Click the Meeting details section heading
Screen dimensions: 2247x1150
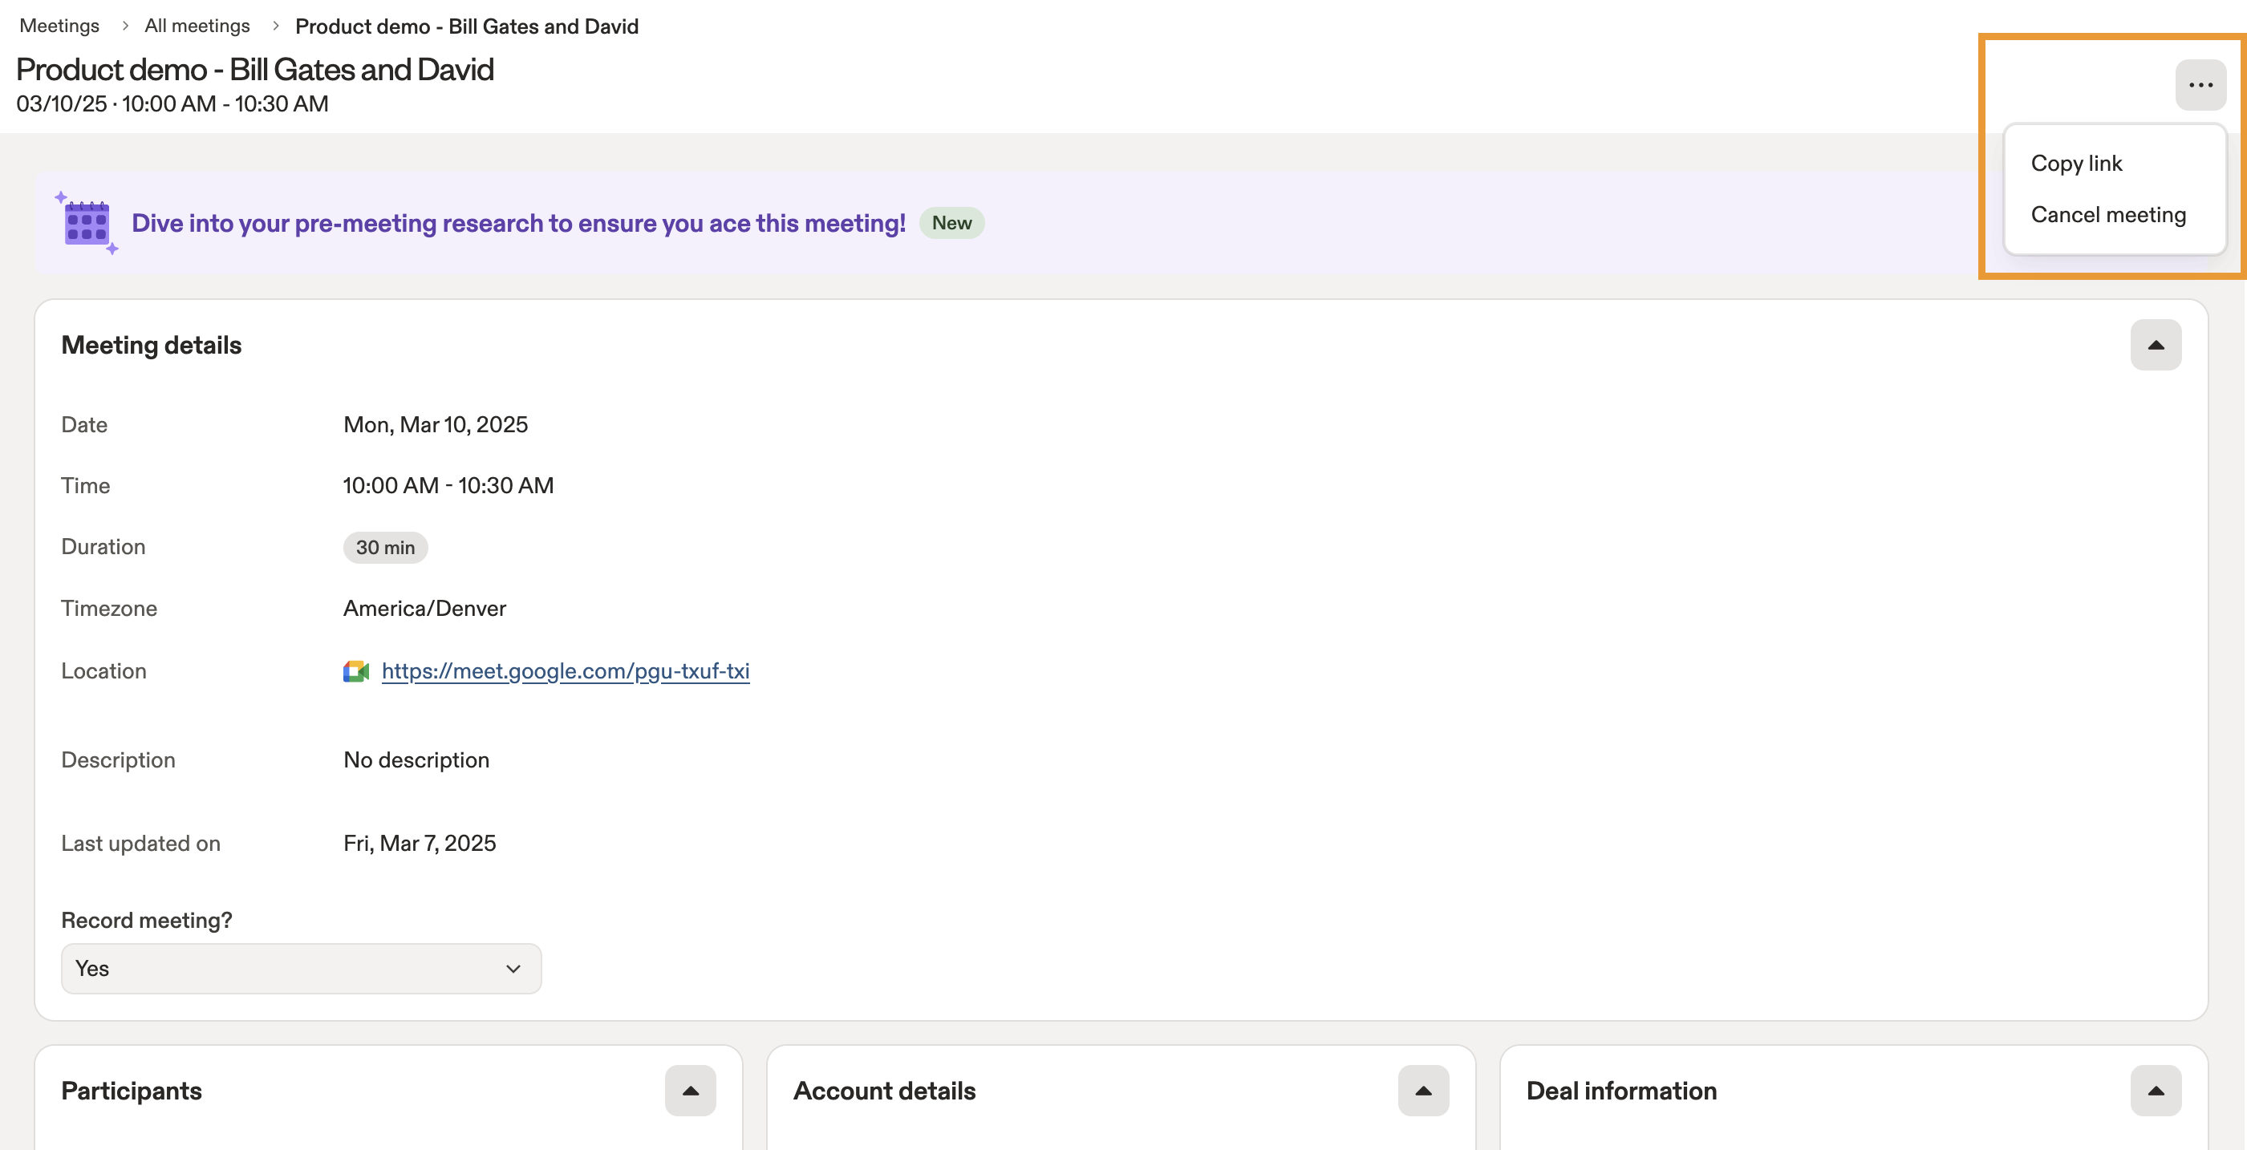151,346
